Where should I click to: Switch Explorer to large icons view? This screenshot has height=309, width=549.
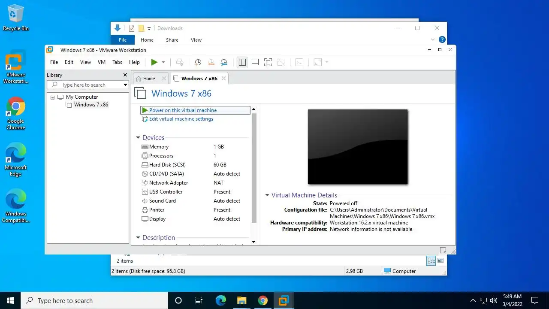[x=440, y=261]
